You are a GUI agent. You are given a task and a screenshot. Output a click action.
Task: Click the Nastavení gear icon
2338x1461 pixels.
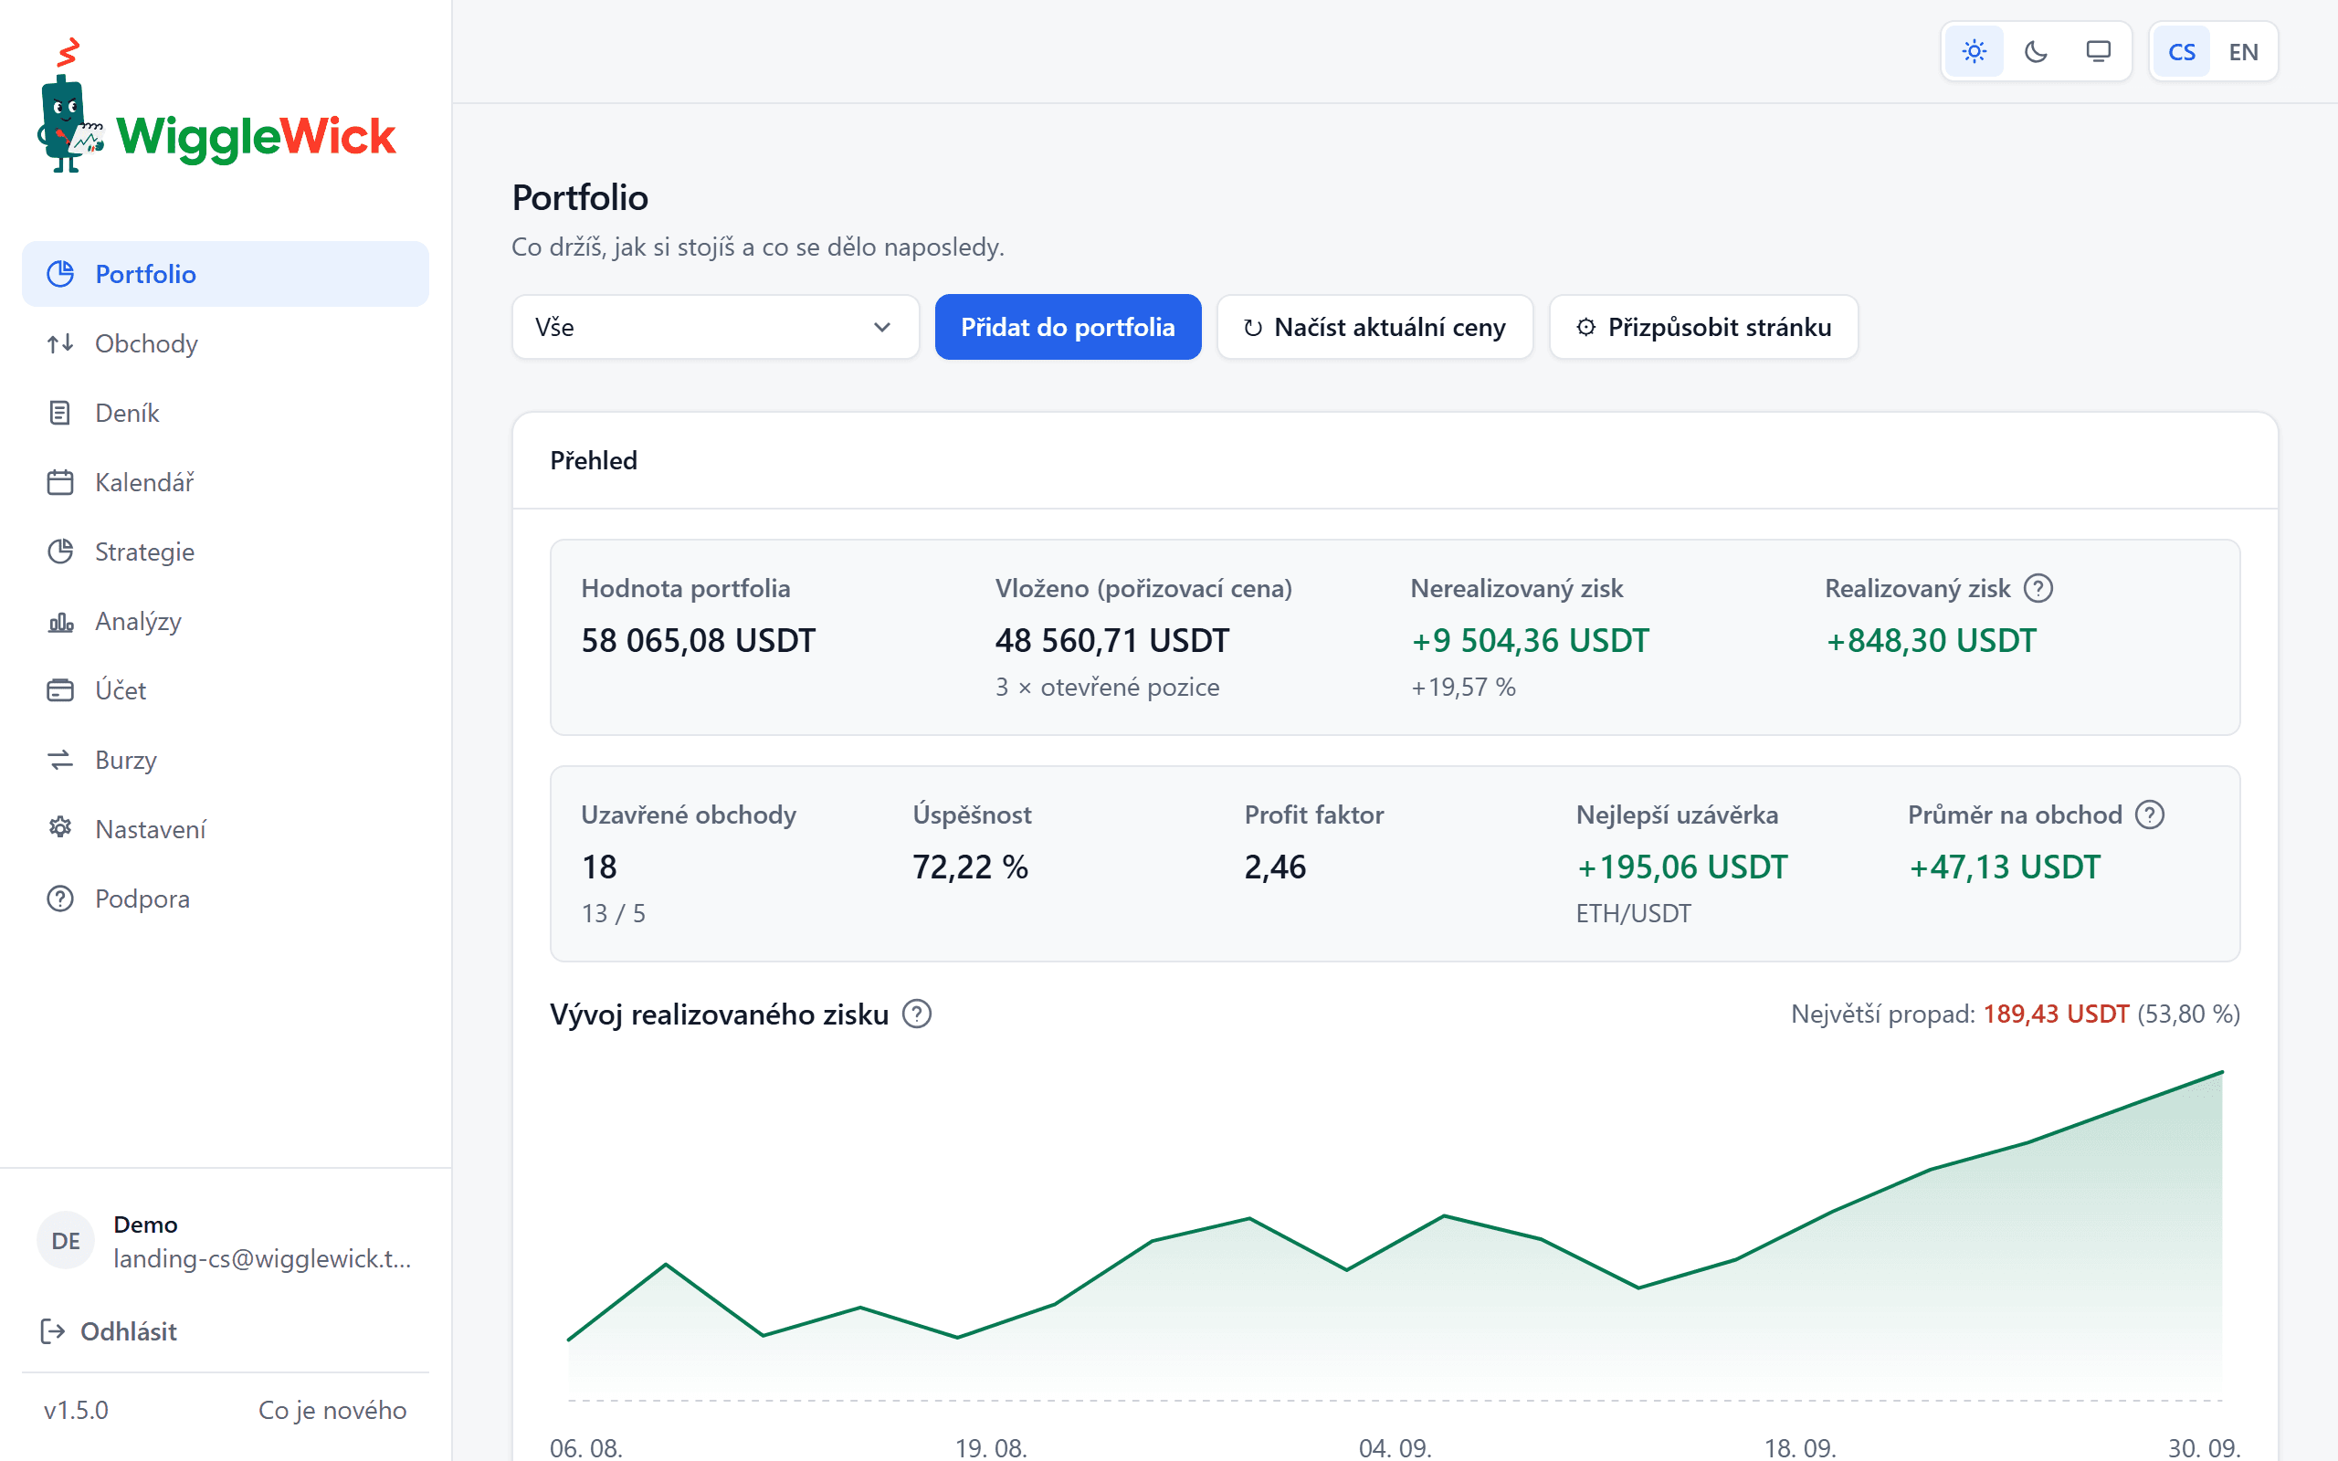click(60, 829)
